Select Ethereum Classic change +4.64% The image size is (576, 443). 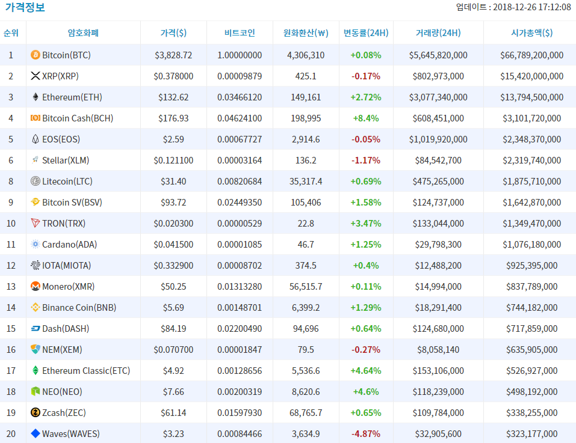click(x=366, y=371)
